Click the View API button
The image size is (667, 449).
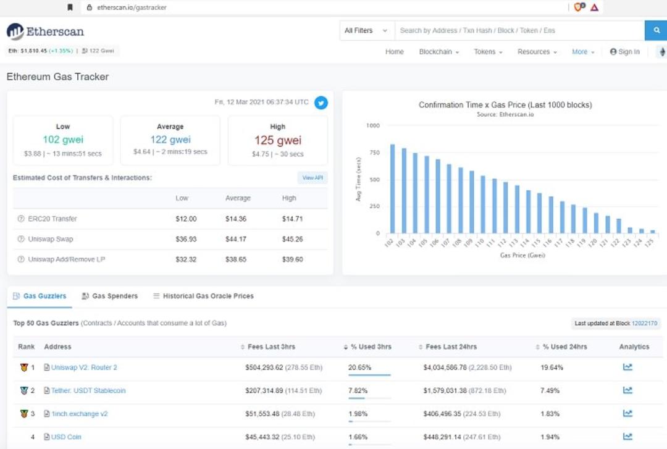313,178
